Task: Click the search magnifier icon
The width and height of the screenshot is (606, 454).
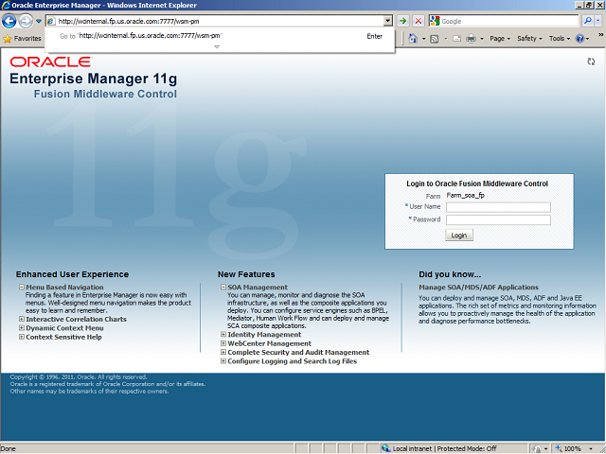Action: pos(587,21)
